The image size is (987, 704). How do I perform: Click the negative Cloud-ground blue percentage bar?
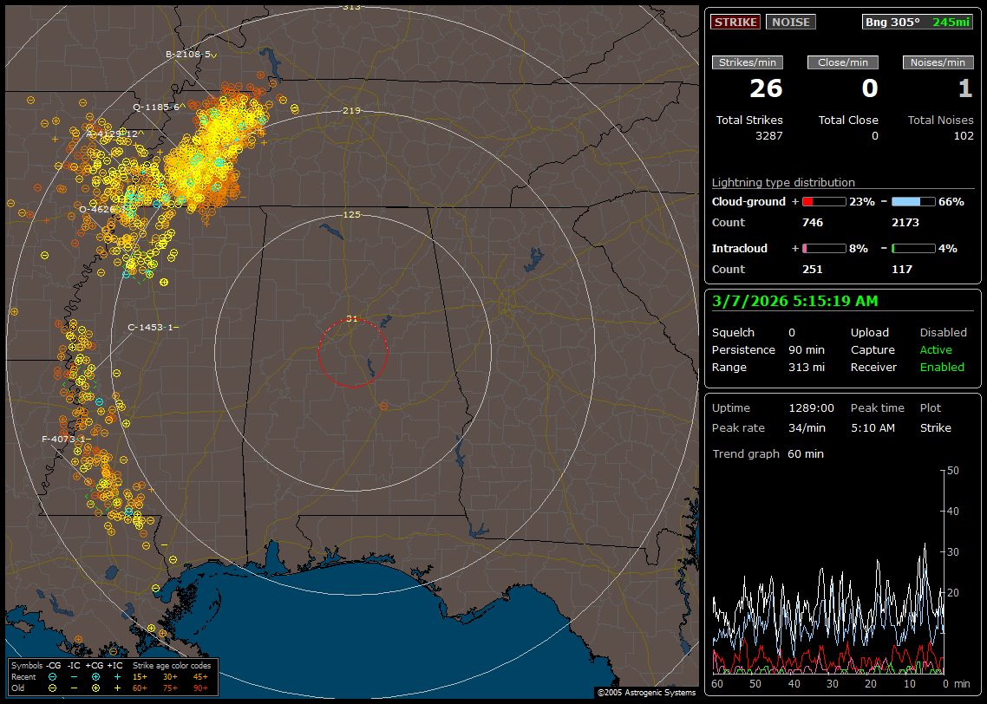point(913,201)
